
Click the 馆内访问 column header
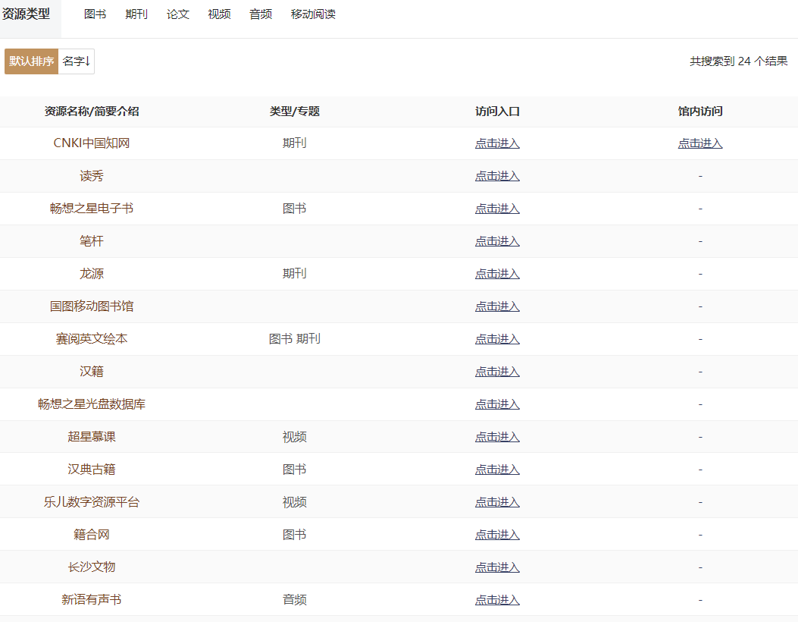[x=700, y=111]
